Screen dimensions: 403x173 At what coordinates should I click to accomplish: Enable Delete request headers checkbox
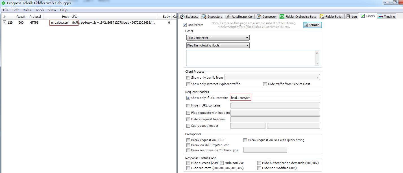(x=188, y=119)
